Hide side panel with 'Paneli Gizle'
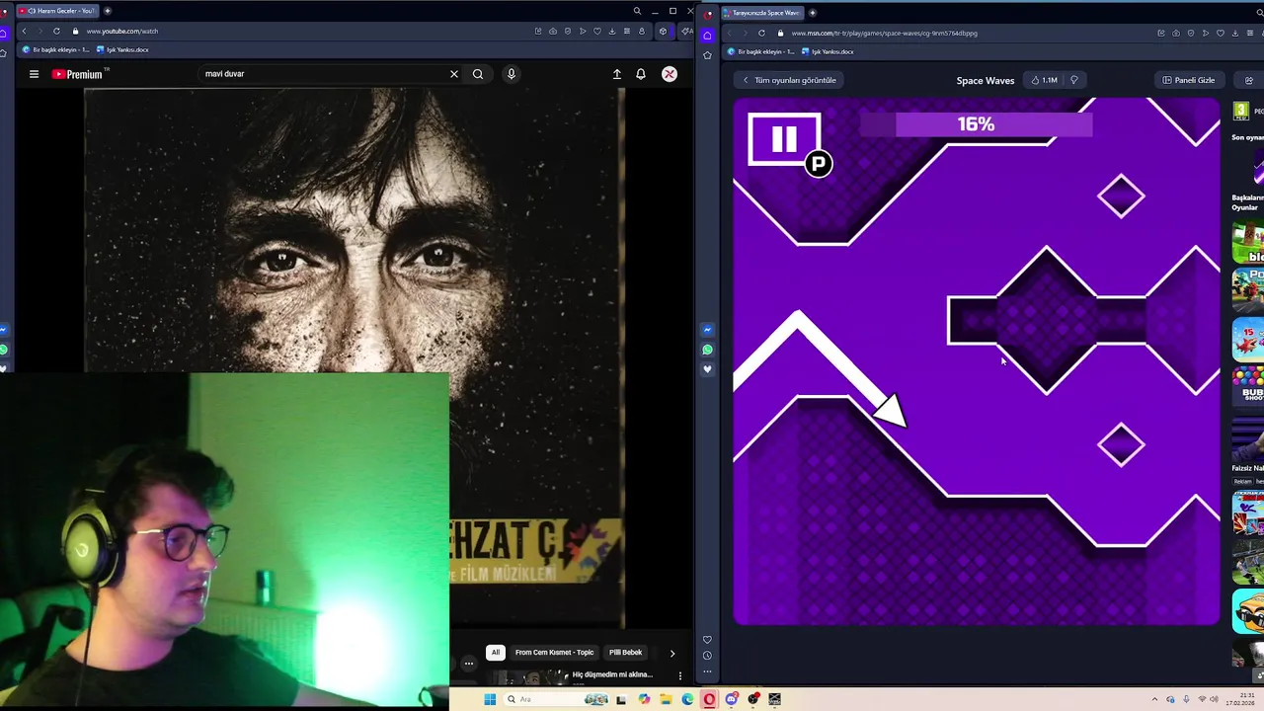Viewport: 1264px width, 711px height. point(1189,80)
